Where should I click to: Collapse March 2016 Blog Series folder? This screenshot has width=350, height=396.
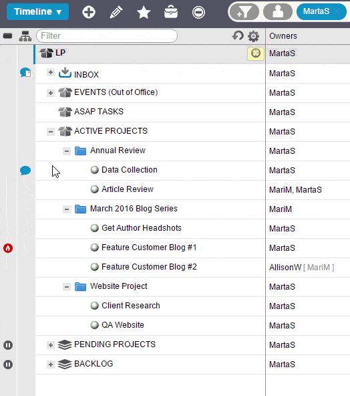pos(67,209)
